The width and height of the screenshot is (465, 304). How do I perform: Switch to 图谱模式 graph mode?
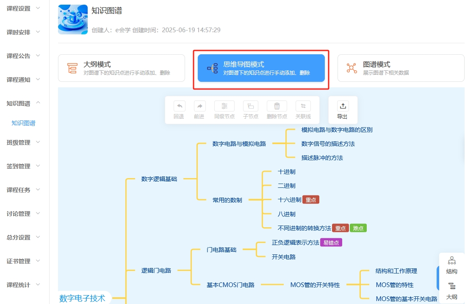pos(401,68)
